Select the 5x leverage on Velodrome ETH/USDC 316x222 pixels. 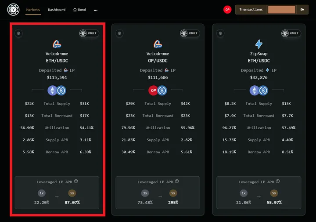pyautogui.click(x=72, y=193)
